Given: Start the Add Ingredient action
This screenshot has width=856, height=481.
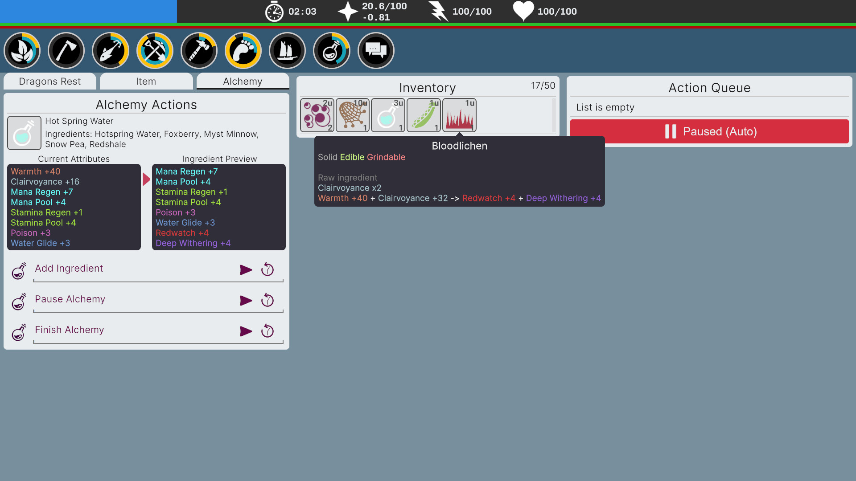Looking at the screenshot, I should 246,269.
